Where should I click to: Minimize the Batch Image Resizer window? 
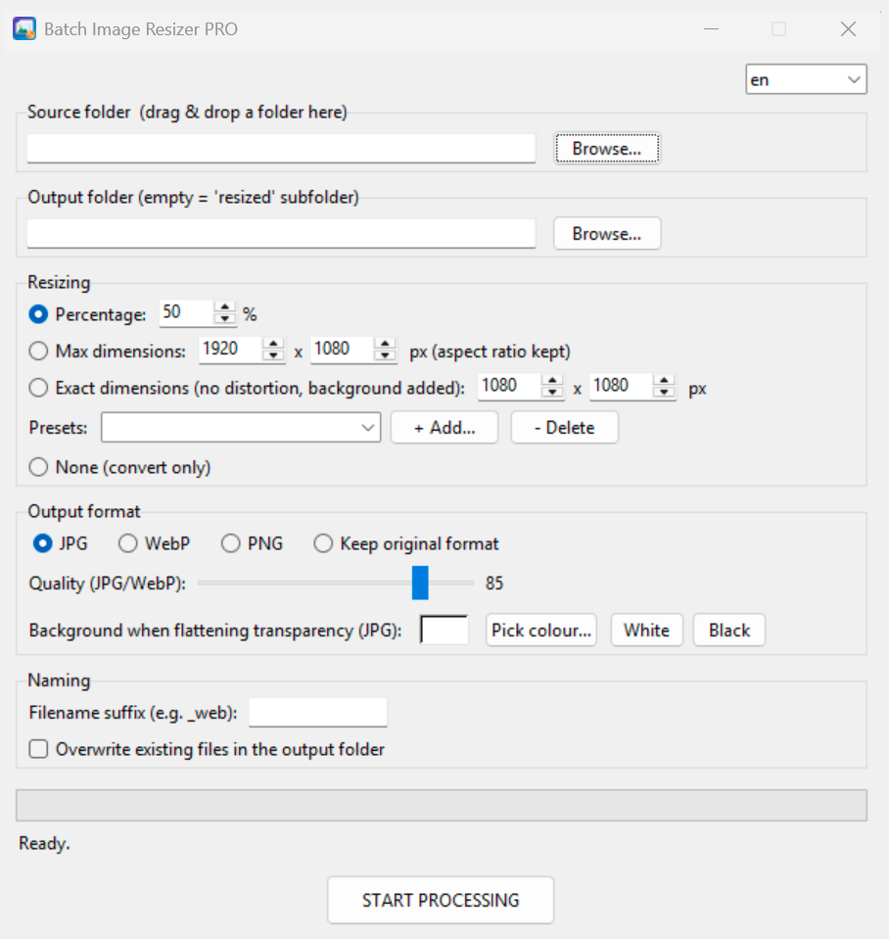click(x=711, y=28)
